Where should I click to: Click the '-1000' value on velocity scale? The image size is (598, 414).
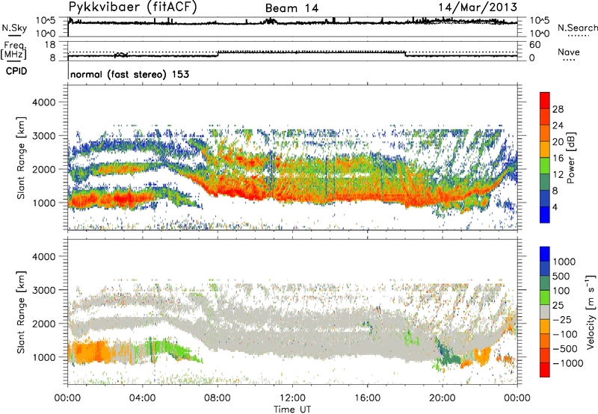tap(568, 363)
